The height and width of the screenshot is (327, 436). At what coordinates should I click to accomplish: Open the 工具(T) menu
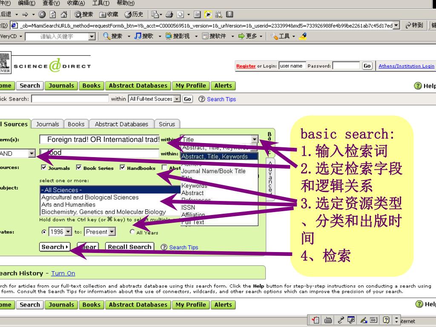click(x=100, y=3)
